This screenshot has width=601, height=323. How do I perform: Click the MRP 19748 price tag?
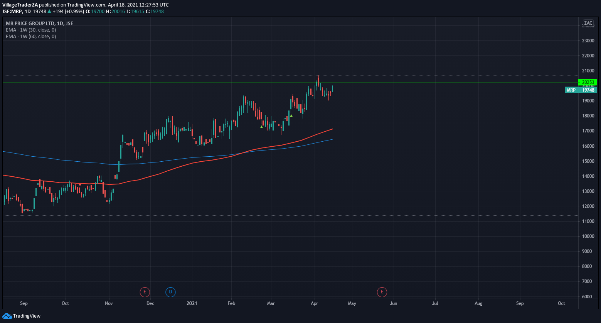tap(581, 90)
